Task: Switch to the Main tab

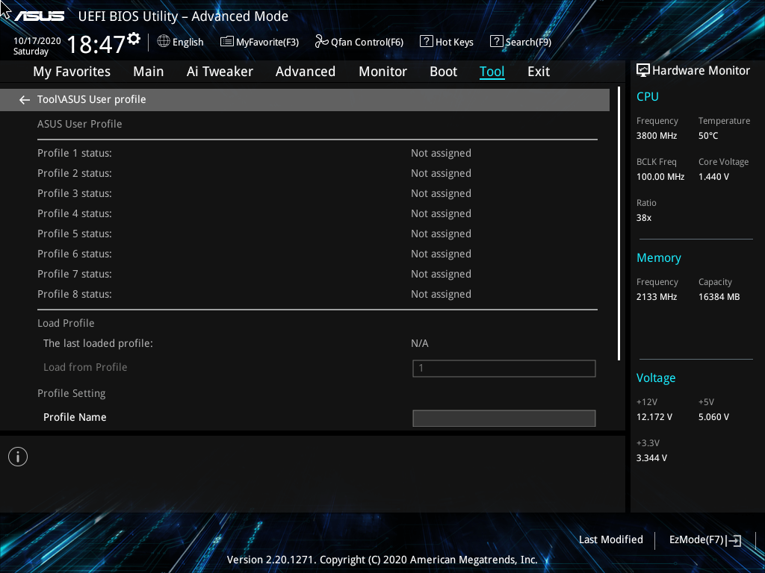Action: click(x=149, y=72)
